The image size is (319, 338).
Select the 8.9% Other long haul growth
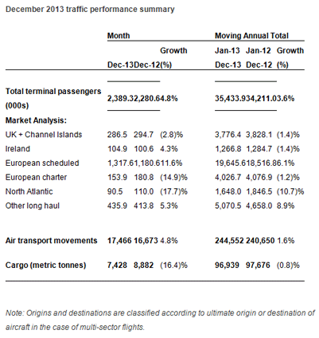click(x=286, y=206)
